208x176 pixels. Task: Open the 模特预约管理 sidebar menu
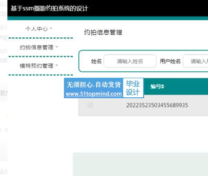coord(37,66)
